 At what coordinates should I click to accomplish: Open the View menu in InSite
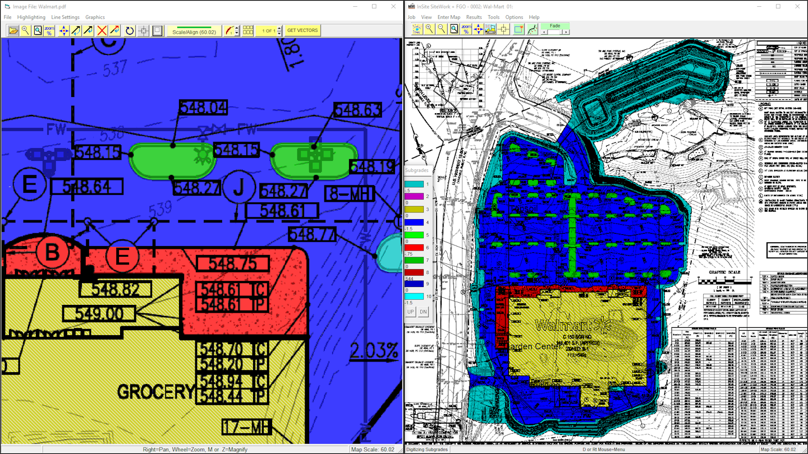pos(426,17)
